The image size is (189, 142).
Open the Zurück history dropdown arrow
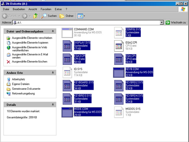click(x=19, y=16)
